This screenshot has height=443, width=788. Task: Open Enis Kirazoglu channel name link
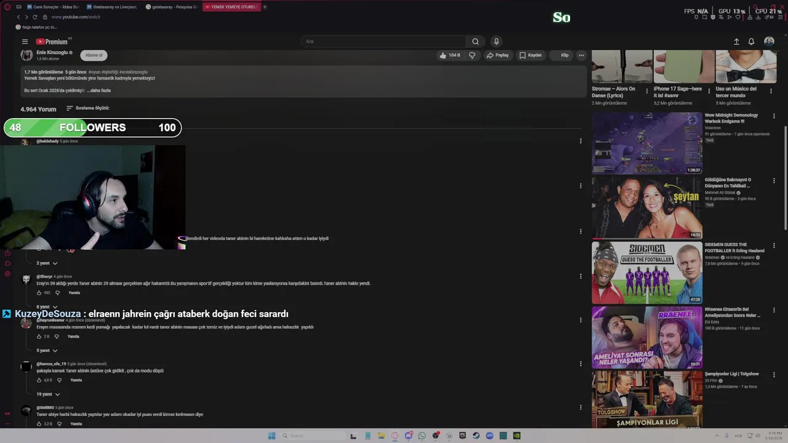coord(52,53)
